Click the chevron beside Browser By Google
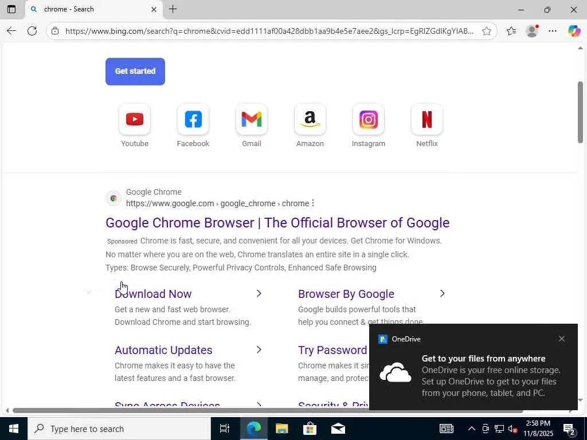The image size is (587, 440). [x=442, y=294]
